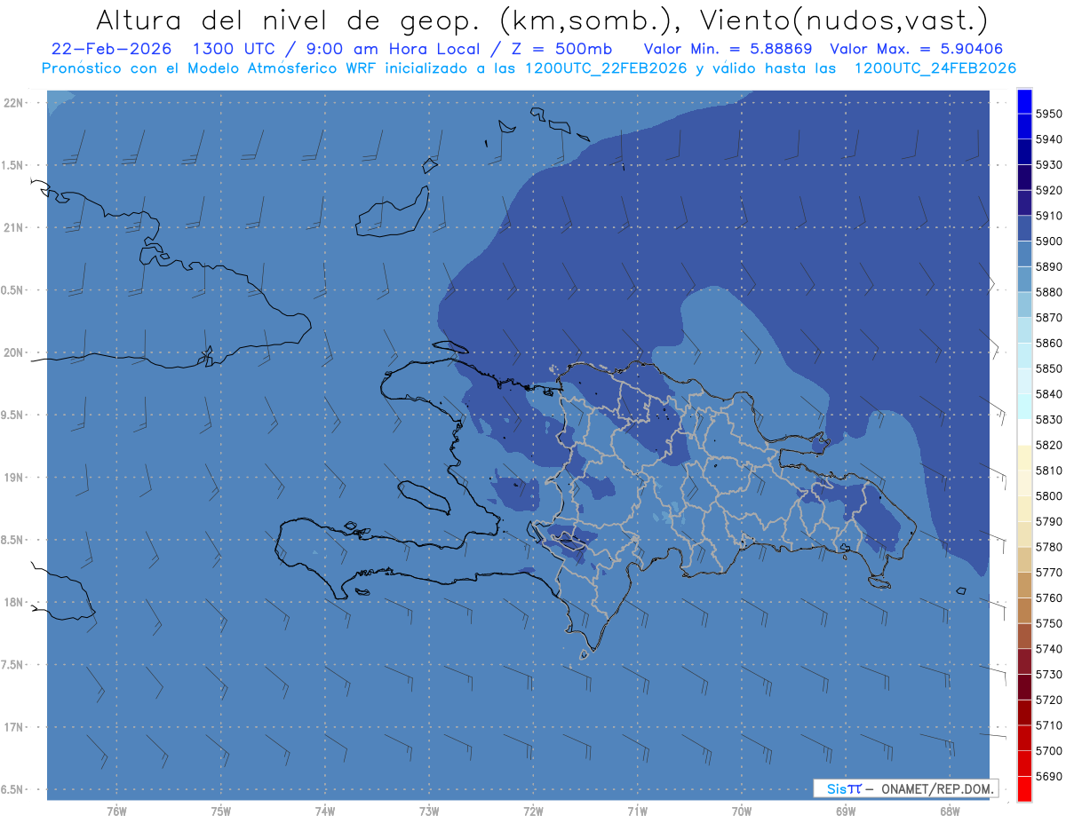Click the '5840' color scale label
This screenshot has height=823, width=1066.
(x=1048, y=393)
